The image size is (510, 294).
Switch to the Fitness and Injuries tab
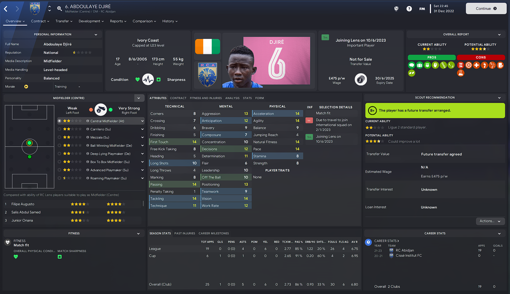point(206,98)
